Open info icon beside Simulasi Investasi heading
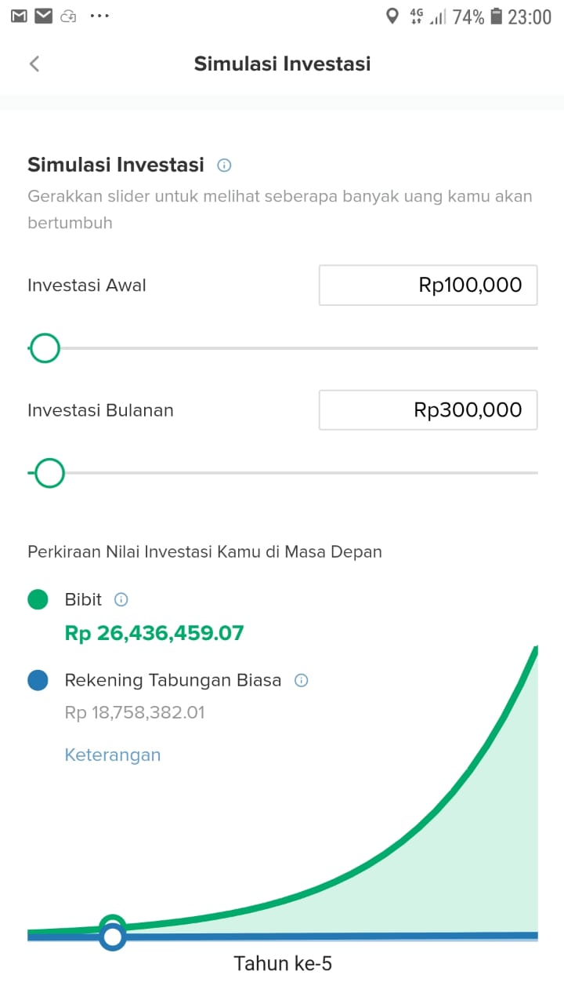This screenshot has width=564, height=1004. click(x=225, y=165)
